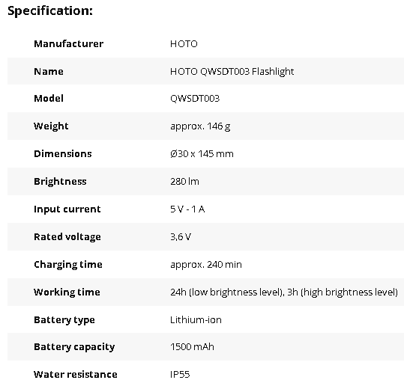Click the Ø30 x 145 mm value
This screenshot has height=383, width=404.
coord(202,154)
